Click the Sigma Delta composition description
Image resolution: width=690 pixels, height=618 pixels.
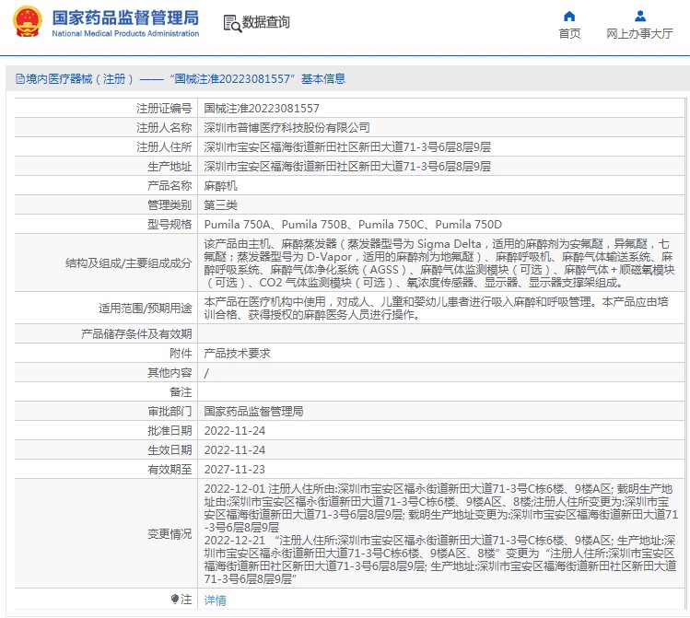(x=439, y=263)
